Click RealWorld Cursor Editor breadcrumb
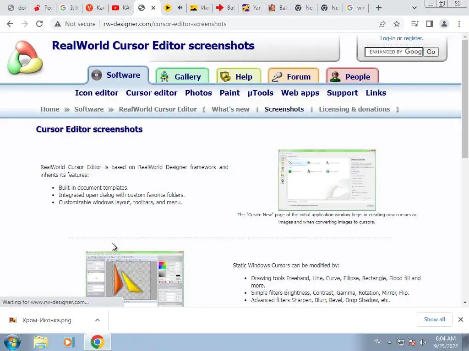 tap(158, 109)
